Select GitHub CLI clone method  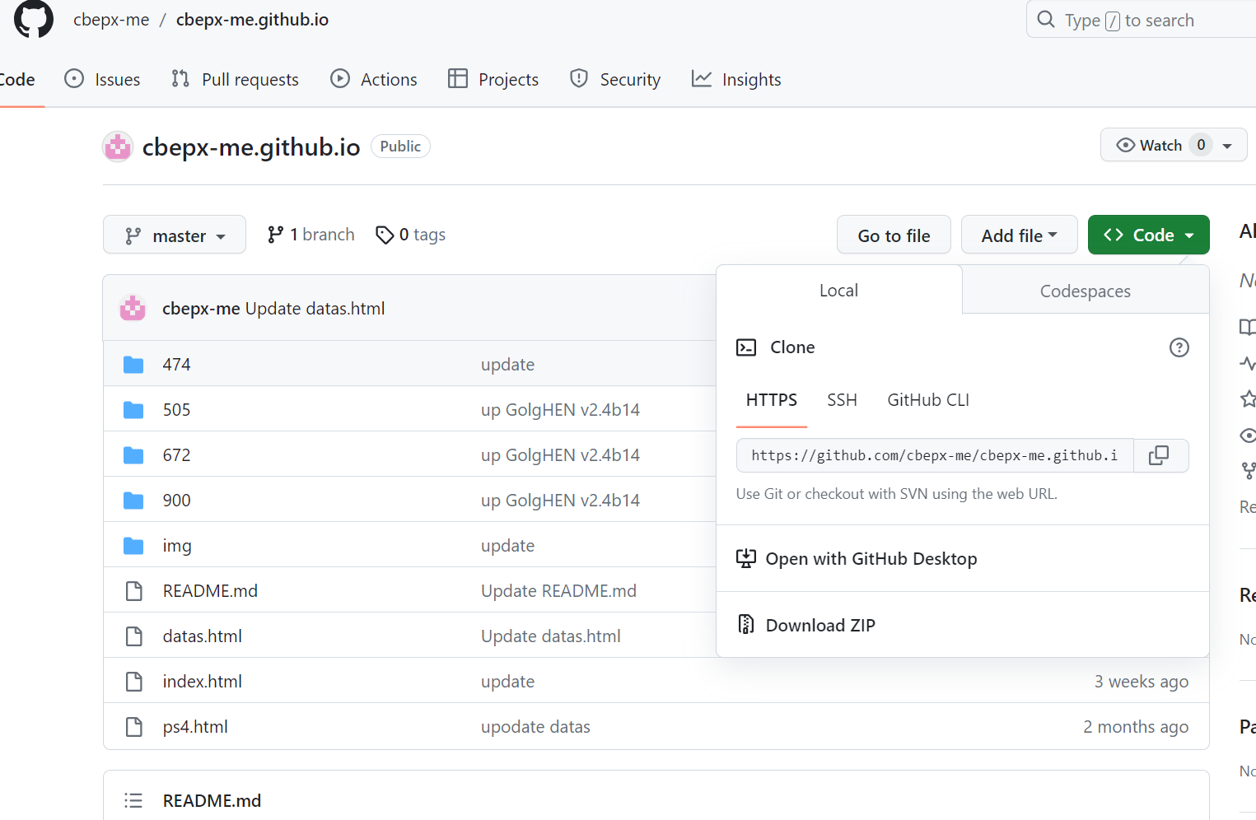(927, 400)
